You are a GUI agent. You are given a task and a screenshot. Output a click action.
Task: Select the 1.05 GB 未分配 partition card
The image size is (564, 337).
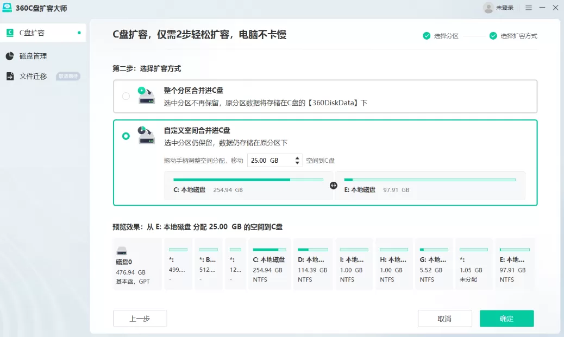[x=474, y=264]
